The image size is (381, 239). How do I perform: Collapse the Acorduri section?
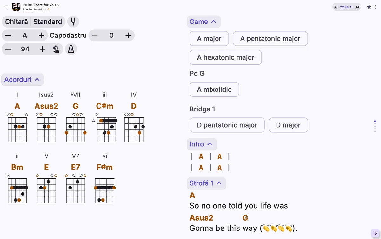tap(22, 79)
